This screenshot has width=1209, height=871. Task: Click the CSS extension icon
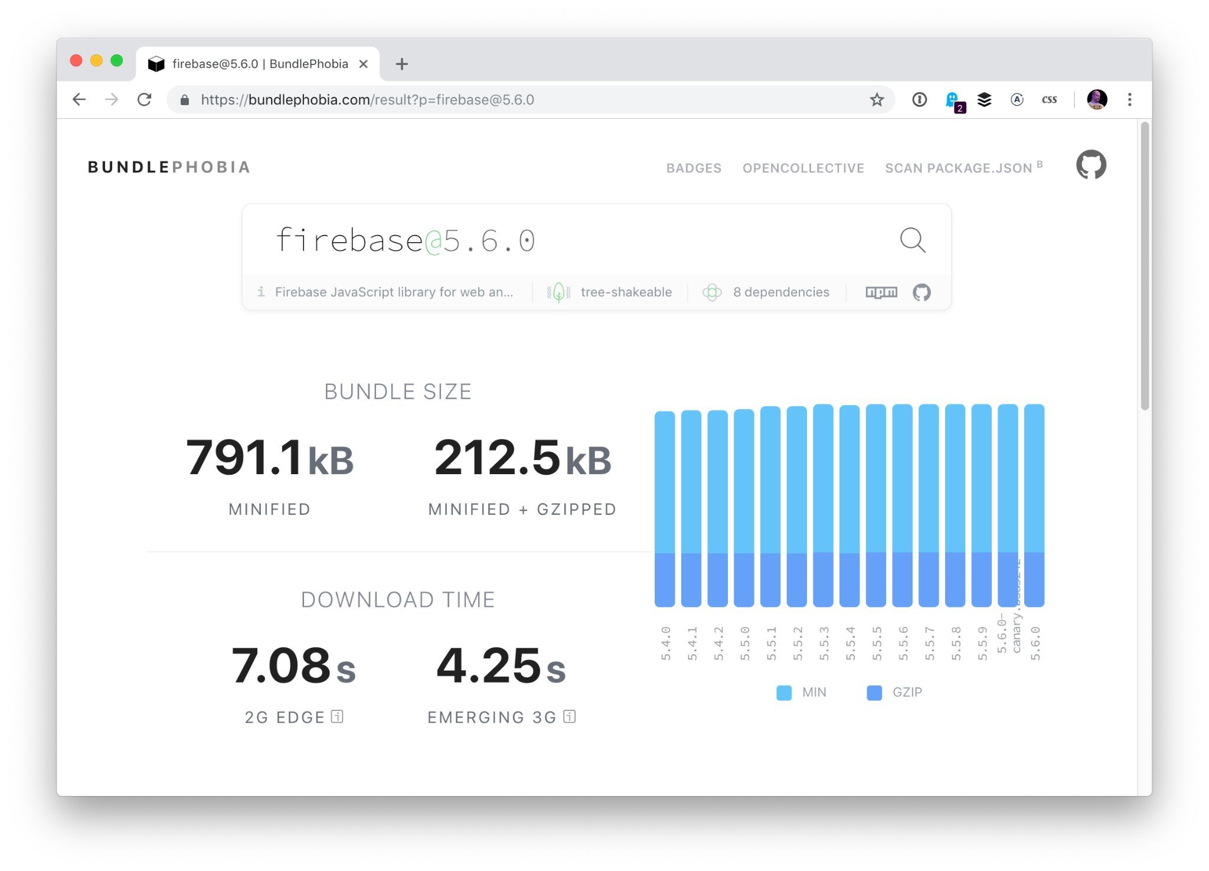(1049, 100)
